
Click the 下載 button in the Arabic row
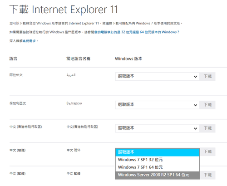[207, 76]
